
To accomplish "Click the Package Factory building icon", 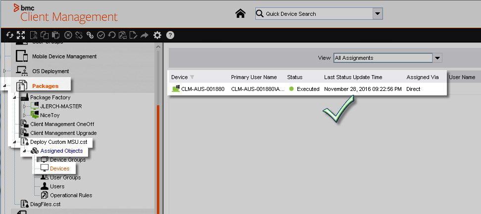I will pyautogui.click(x=25, y=97).
